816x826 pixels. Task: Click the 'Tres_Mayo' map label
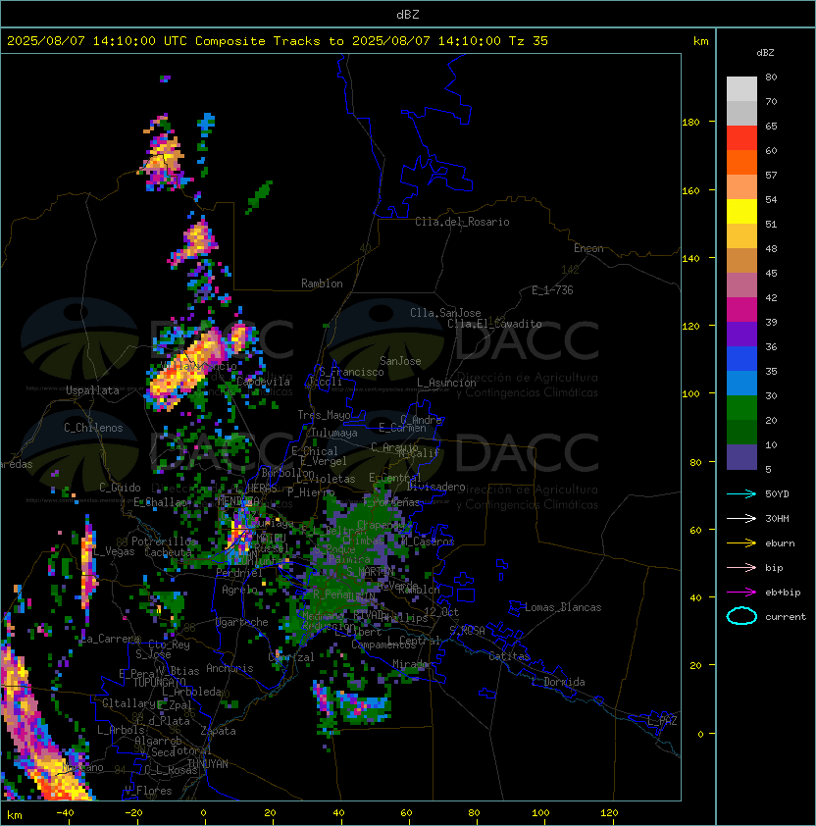coord(324,415)
